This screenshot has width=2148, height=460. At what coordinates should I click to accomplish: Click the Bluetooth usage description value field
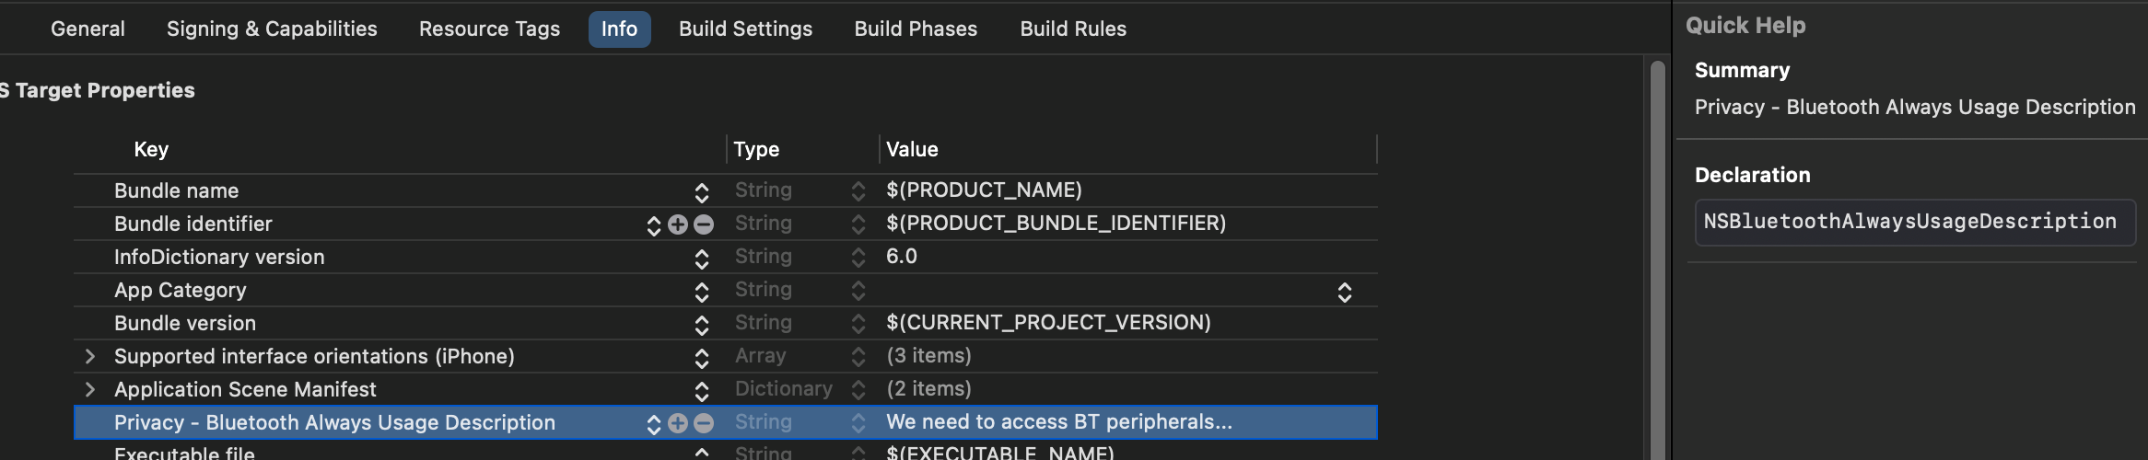(1059, 422)
